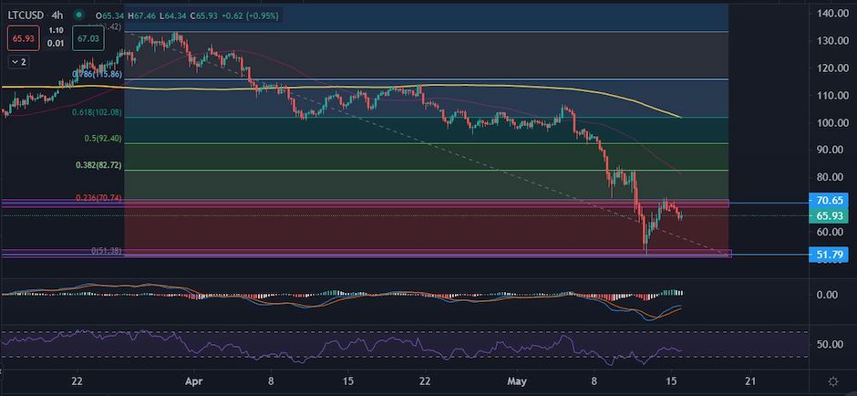The image size is (857, 396).
Task: Click the O65.34 open value
Action: (x=111, y=16)
